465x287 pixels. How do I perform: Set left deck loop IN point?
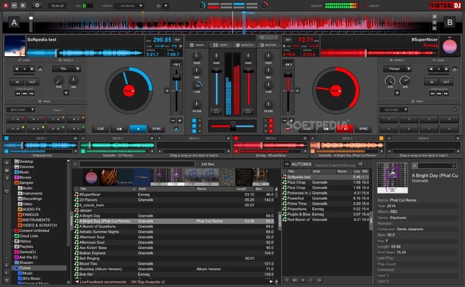click(x=17, y=82)
